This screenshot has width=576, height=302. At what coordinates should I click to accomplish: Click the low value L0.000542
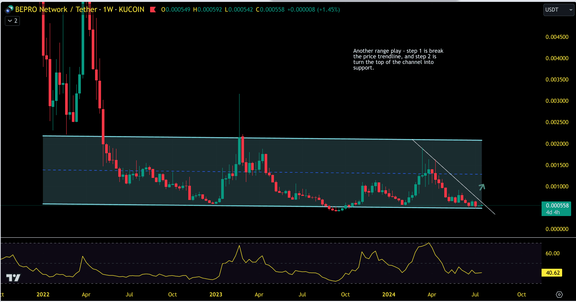coord(240,10)
